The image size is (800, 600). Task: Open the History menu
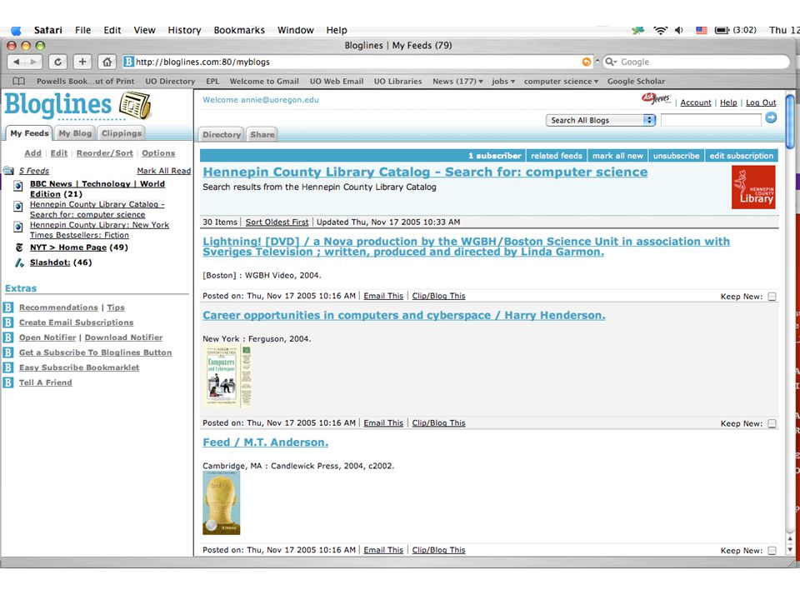coord(184,30)
